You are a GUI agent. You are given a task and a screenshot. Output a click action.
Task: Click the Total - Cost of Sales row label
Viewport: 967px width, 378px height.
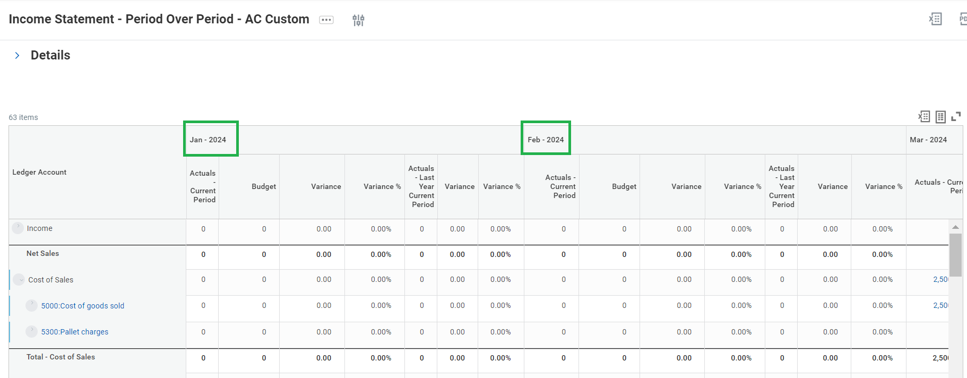pos(61,357)
